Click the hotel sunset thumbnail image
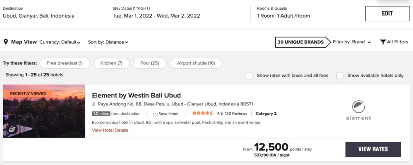This screenshot has height=165, width=413. 44,111
